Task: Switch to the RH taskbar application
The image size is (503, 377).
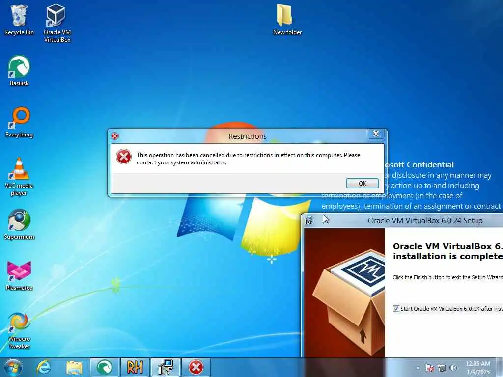Action: tap(135, 367)
